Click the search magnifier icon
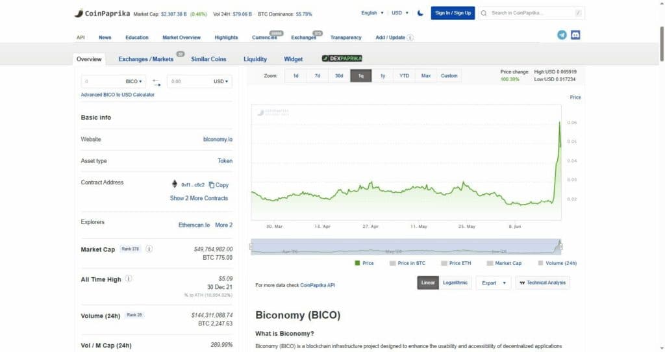665x352 pixels. point(483,13)
